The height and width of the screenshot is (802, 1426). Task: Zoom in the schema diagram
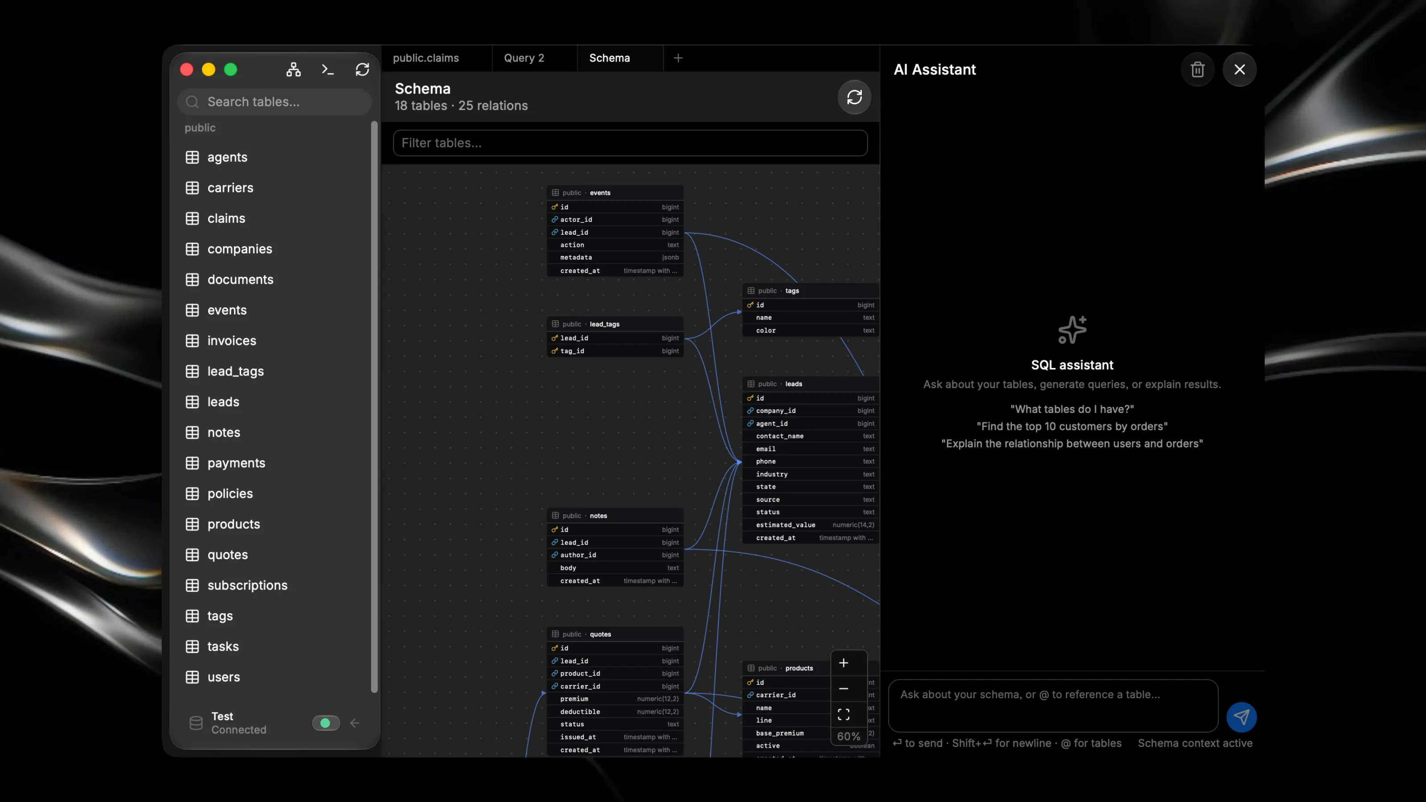[843, 663]
